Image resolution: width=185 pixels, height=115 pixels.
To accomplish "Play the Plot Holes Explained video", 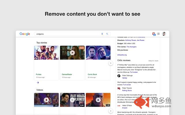I will (x=72, y=100).
